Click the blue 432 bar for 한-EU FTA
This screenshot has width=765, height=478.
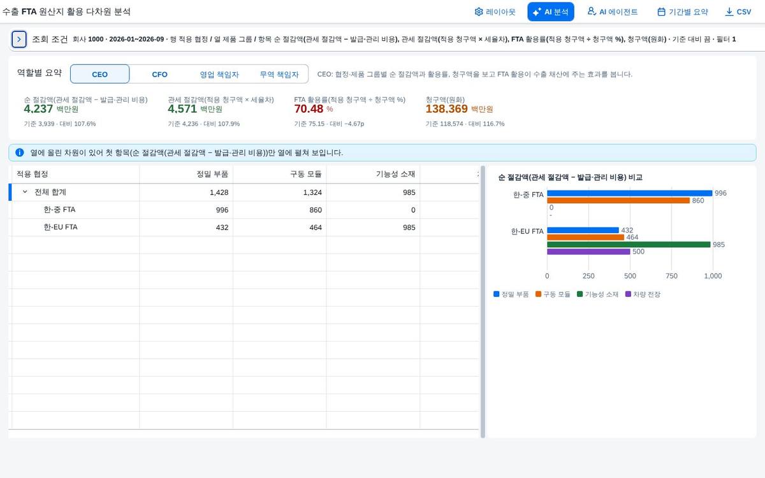coord(583,230)
